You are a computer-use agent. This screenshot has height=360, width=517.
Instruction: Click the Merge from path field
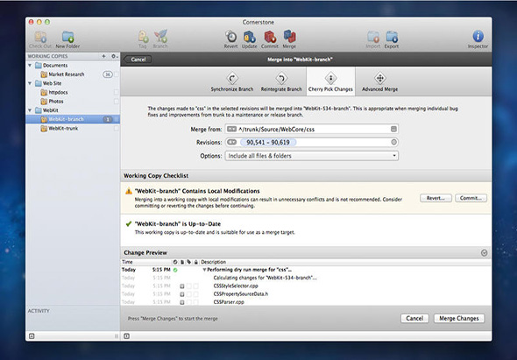[312, 129]
